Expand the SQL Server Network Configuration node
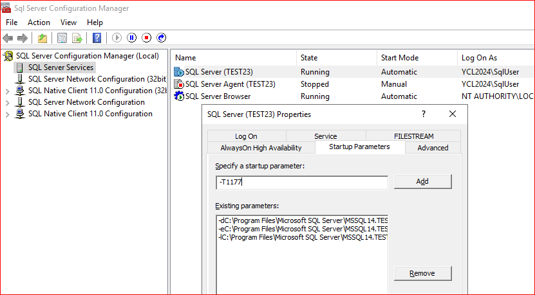Viewport: 535px width, 295px height. 8,102
